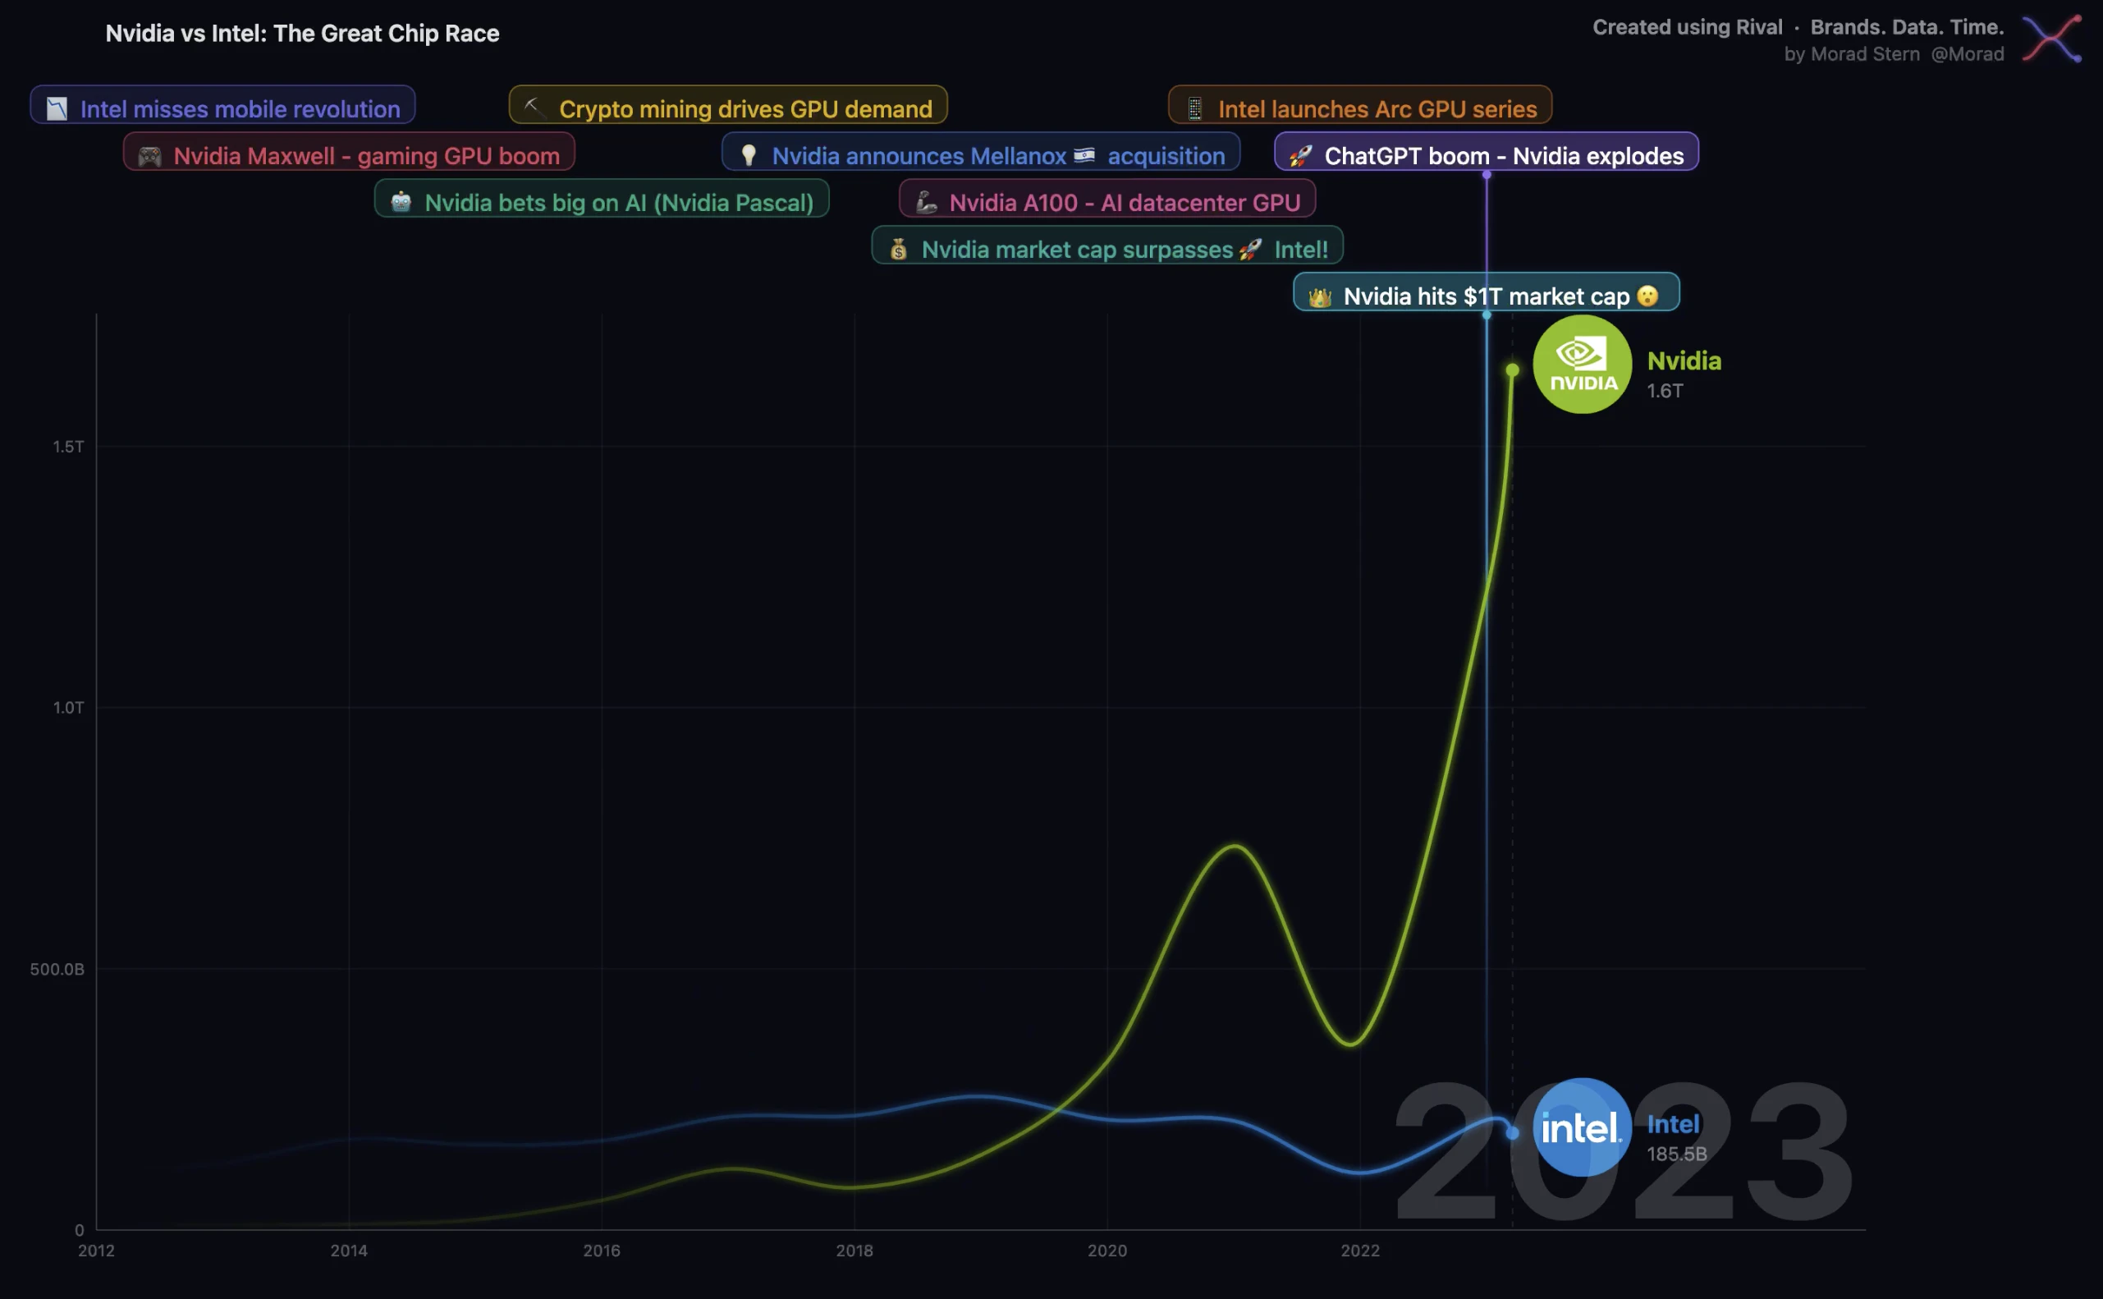Viewport: 2103px width, 1299px height.
Task: Select Nvidia market cap surpasses Intel event
Action: [x=1106, y=246]
